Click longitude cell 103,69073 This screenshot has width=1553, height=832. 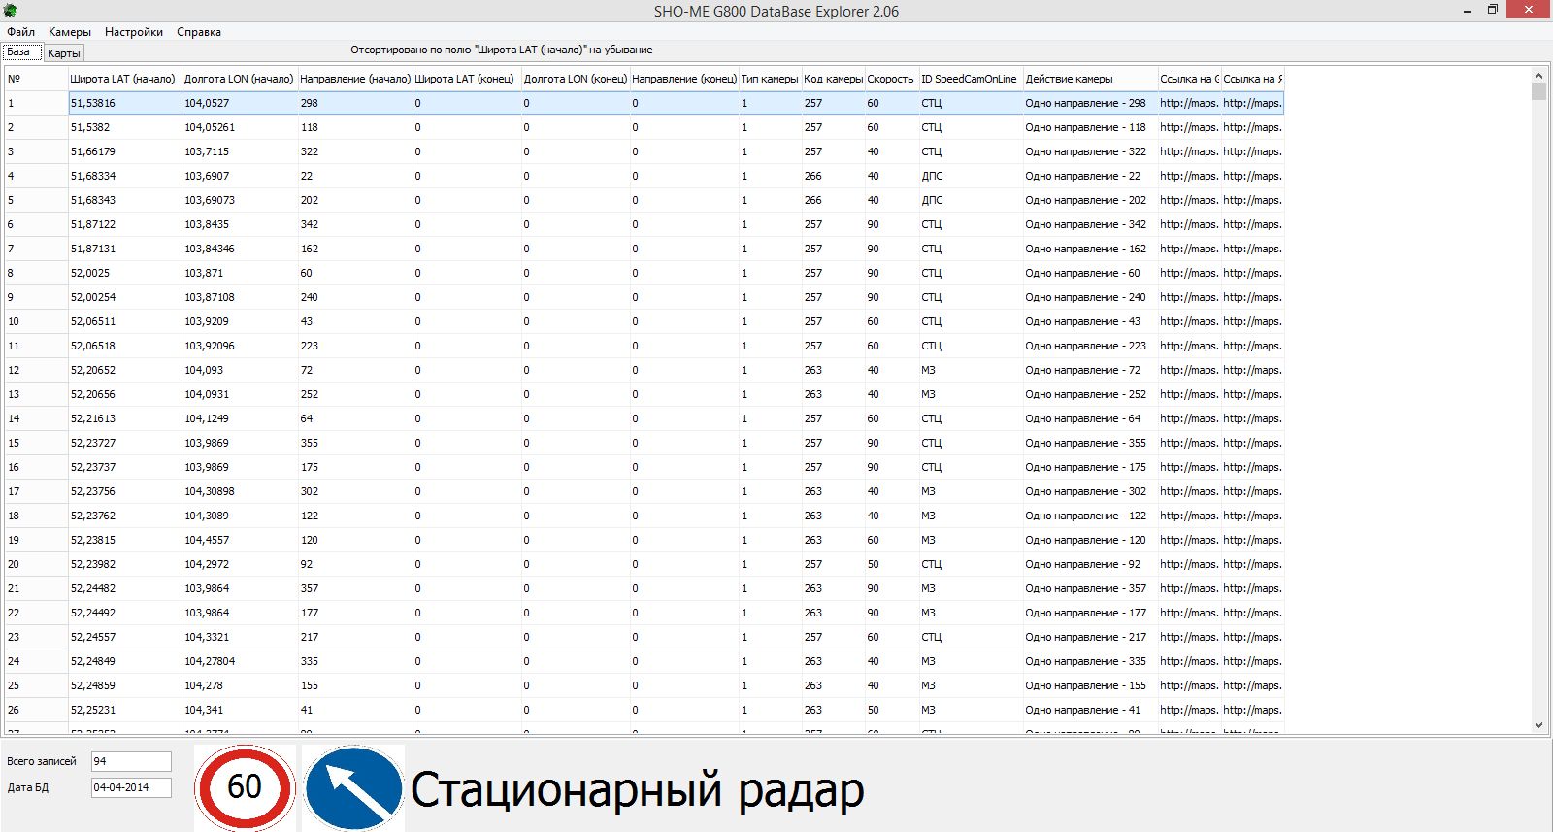click(240, 200)
